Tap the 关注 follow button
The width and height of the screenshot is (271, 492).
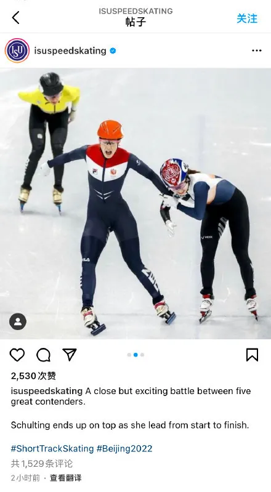click(247, 18)
